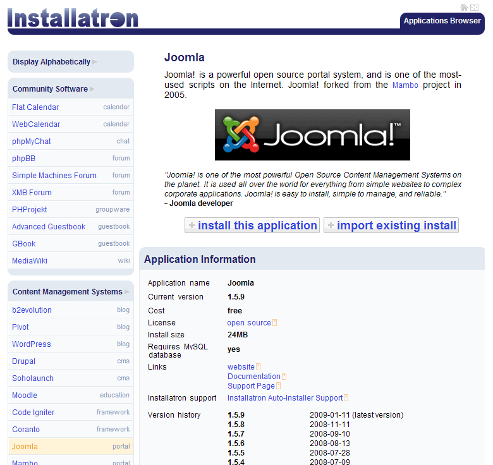
Task: Select XMB Forum in sidebar
Action: (x=71, y=192)
